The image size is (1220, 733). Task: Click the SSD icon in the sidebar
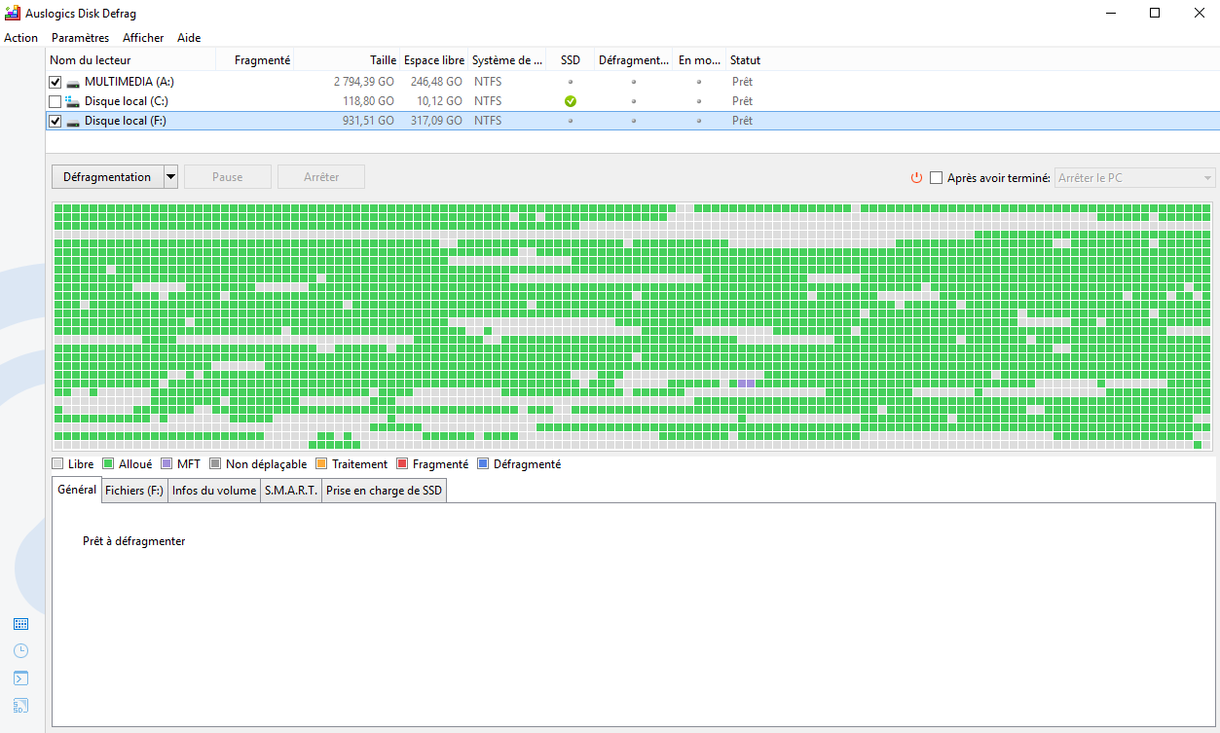(x=20, y=705)
